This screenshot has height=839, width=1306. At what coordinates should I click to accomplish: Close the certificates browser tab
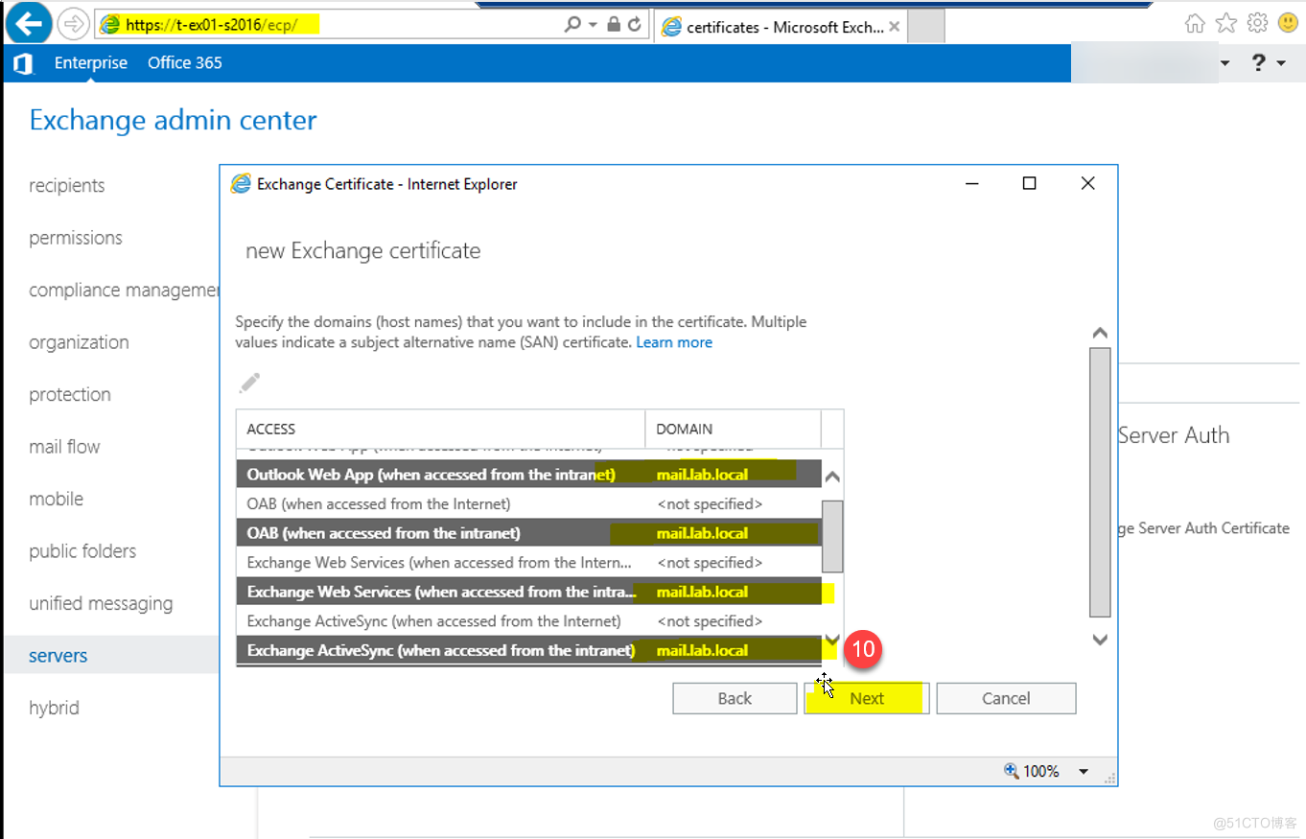tap(895, 27)
